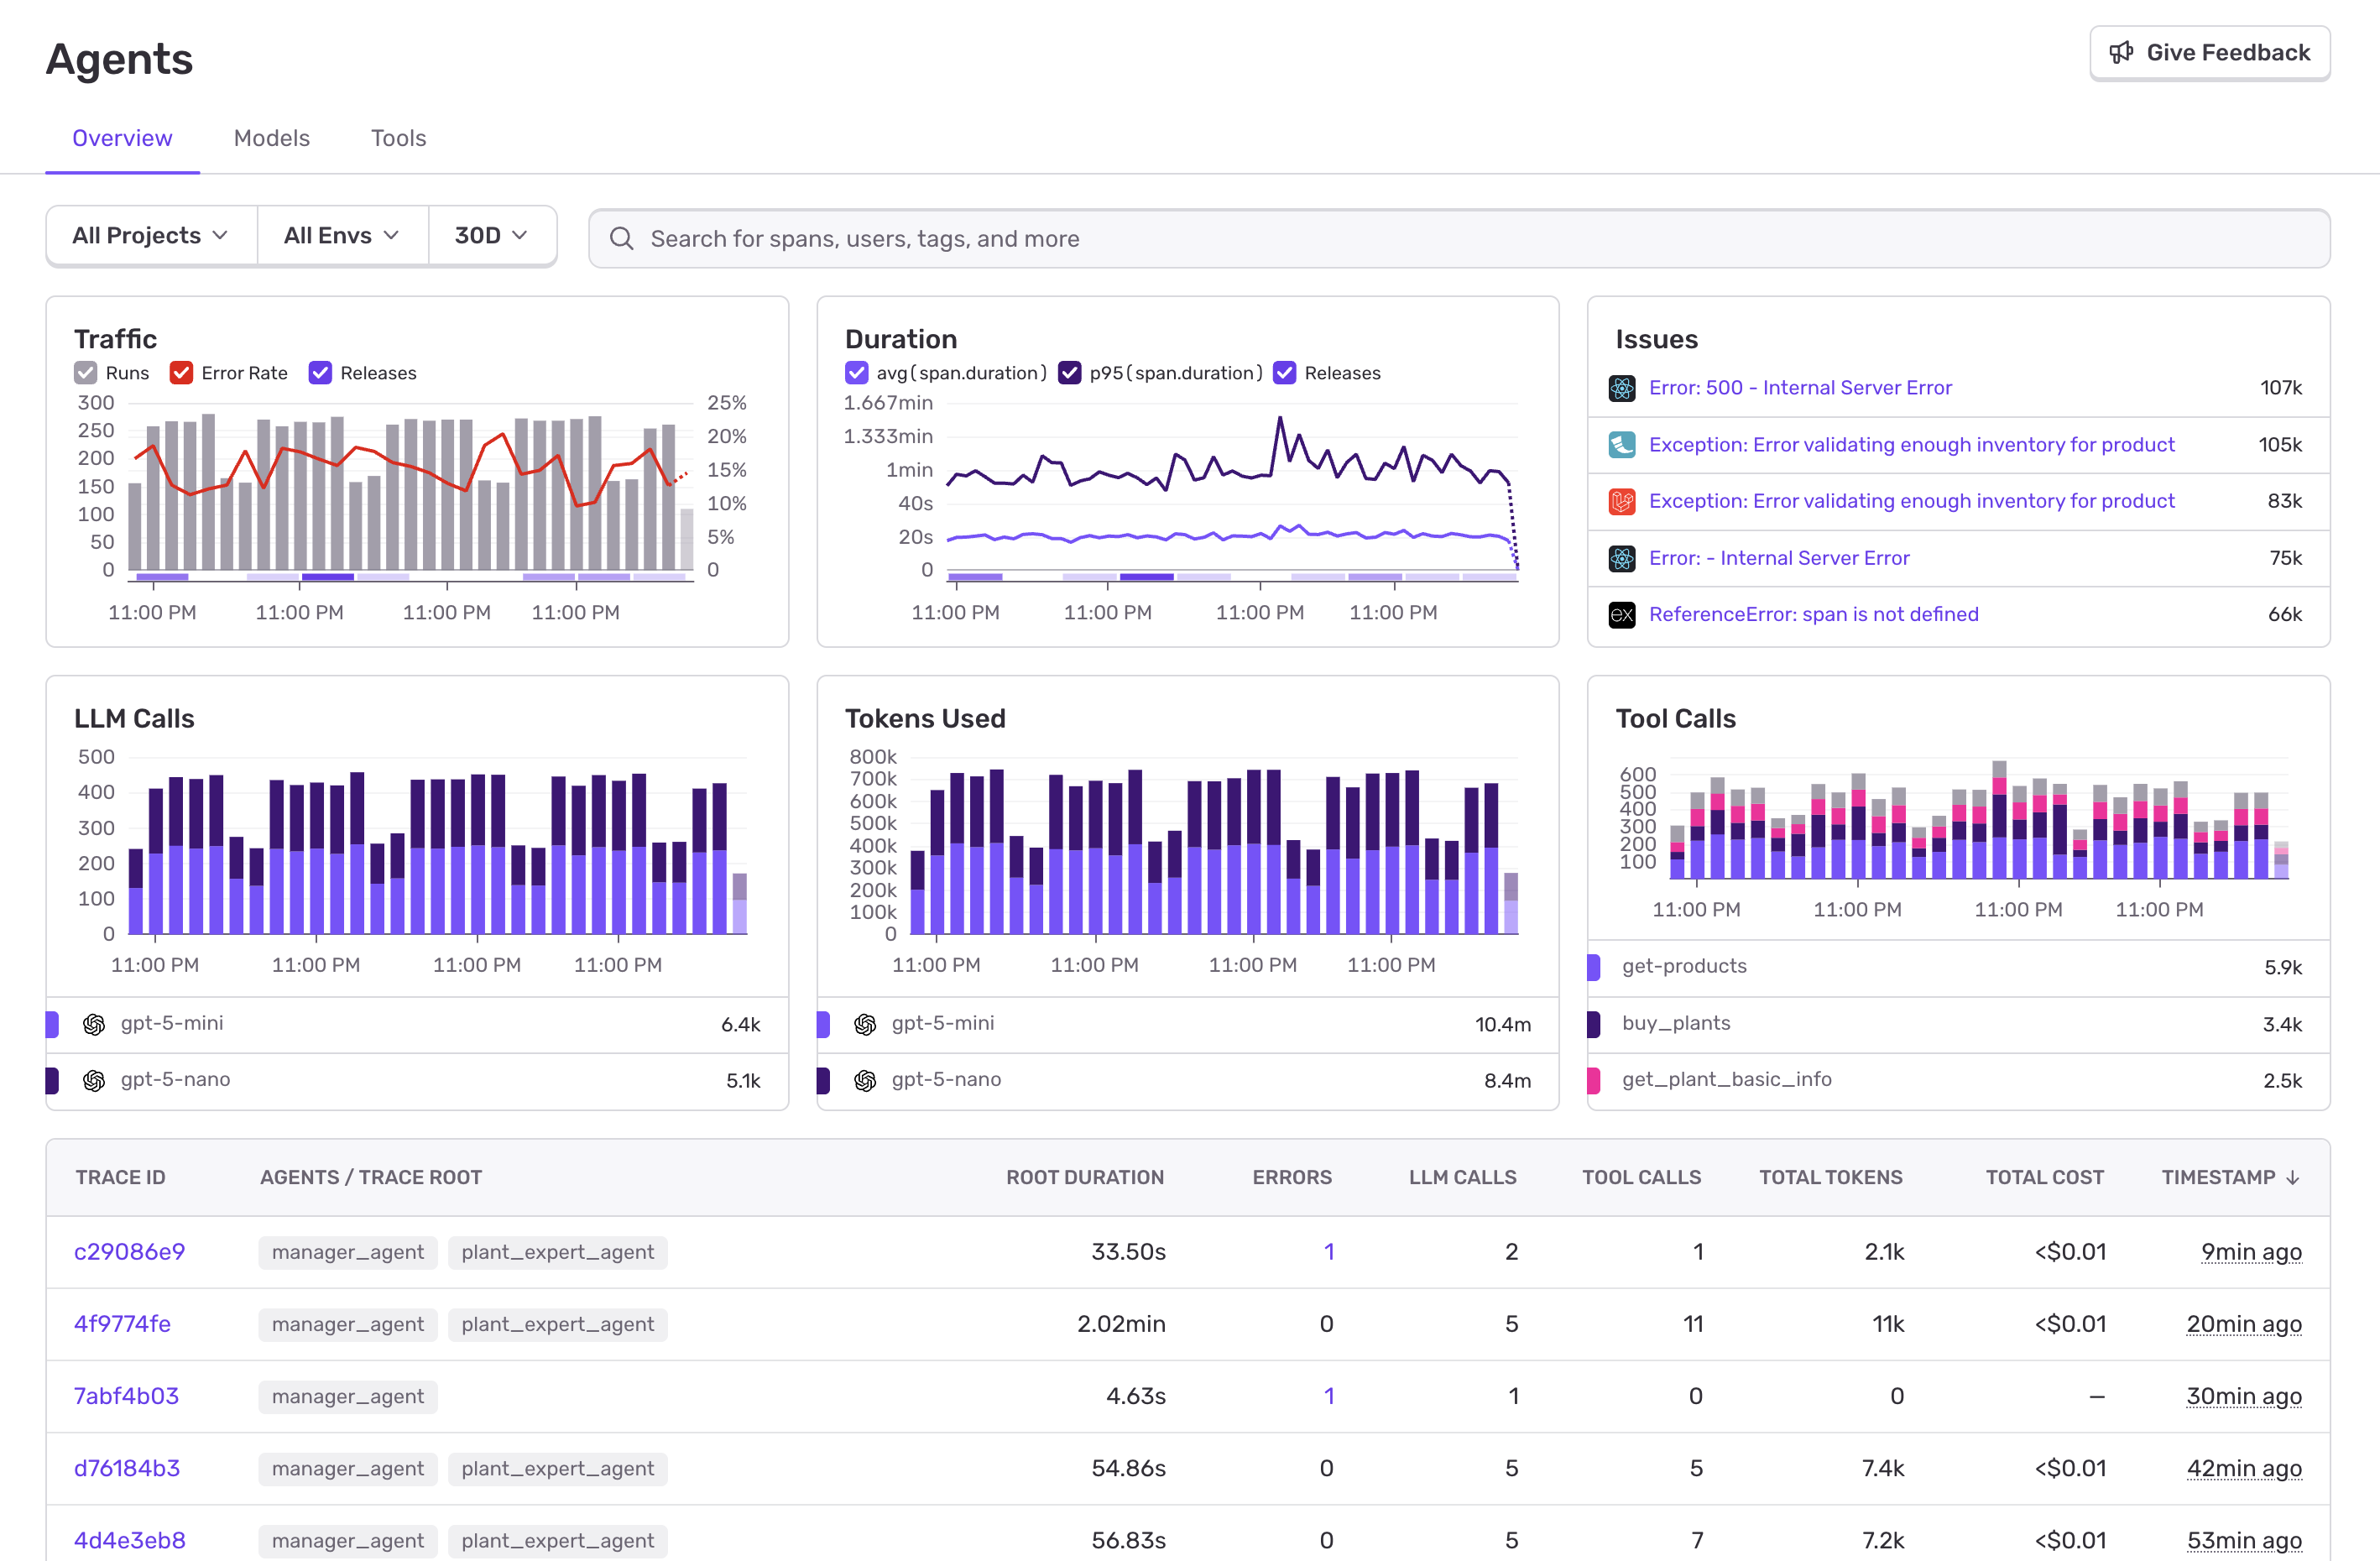This screenshot has height=1561, width=2380.
Task: Click the OpenAI logo beside gpt-5-nano in Tokens Used
Action: [866, 1080]
